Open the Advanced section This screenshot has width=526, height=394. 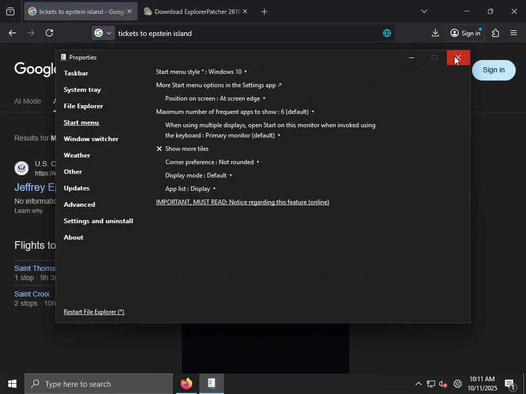[x=79, y=205]
